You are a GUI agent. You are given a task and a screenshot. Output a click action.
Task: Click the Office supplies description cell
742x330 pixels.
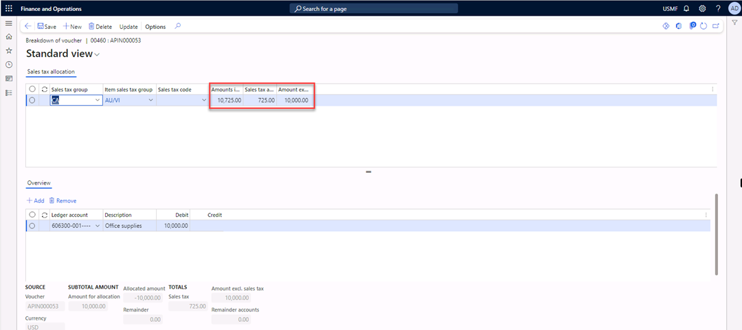(x=129, y=226)
